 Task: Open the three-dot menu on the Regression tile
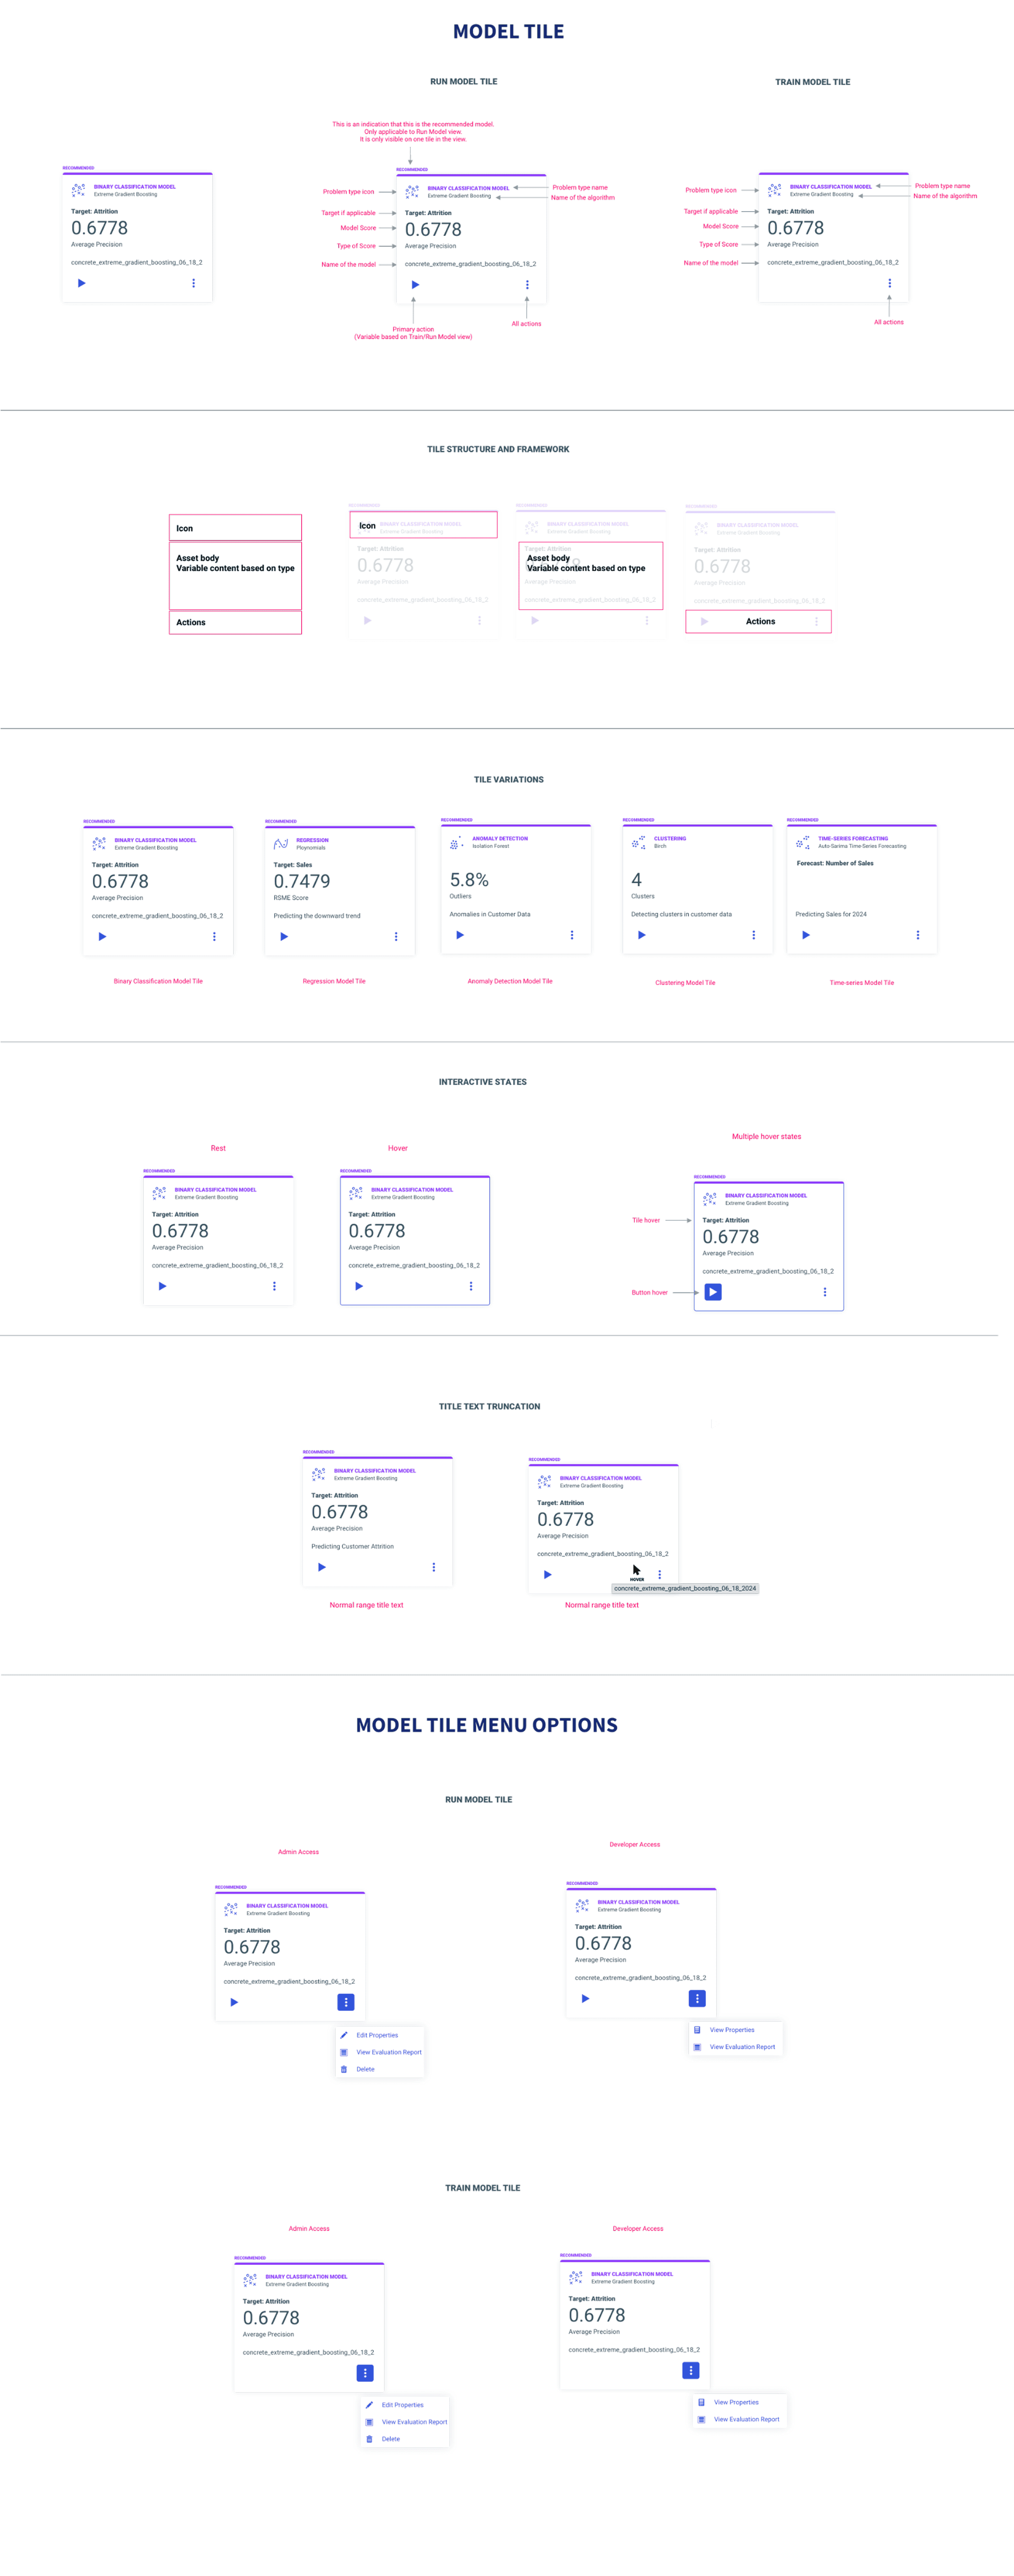(x=396, y=937)
